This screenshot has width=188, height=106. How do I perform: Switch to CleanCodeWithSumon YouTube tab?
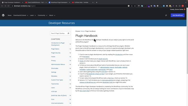pyautogui.click(x=36, y=2)
